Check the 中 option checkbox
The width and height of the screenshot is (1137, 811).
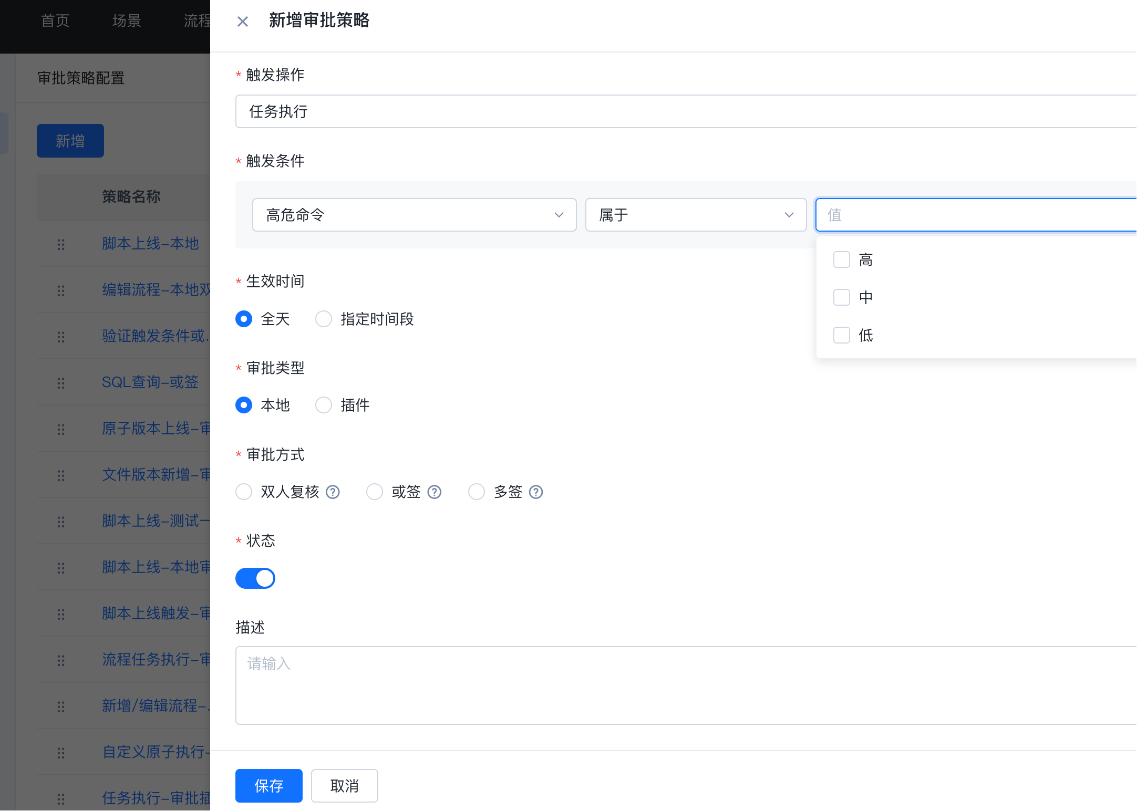[841, 297]
